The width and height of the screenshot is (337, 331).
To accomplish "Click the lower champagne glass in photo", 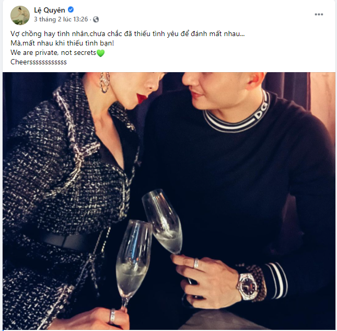I will (133, 264).
